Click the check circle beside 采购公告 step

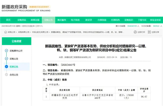pyautogui.click(x=7, y=59)
